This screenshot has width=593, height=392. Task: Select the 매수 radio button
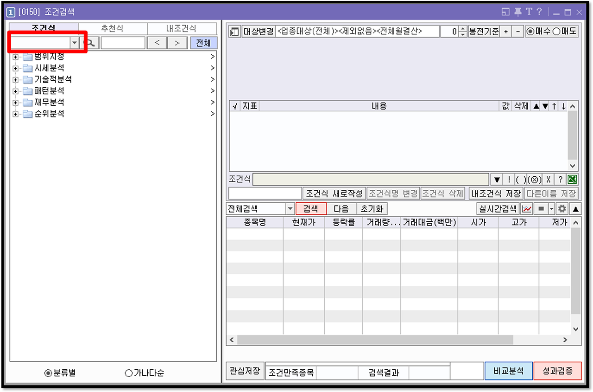(539, 32)
